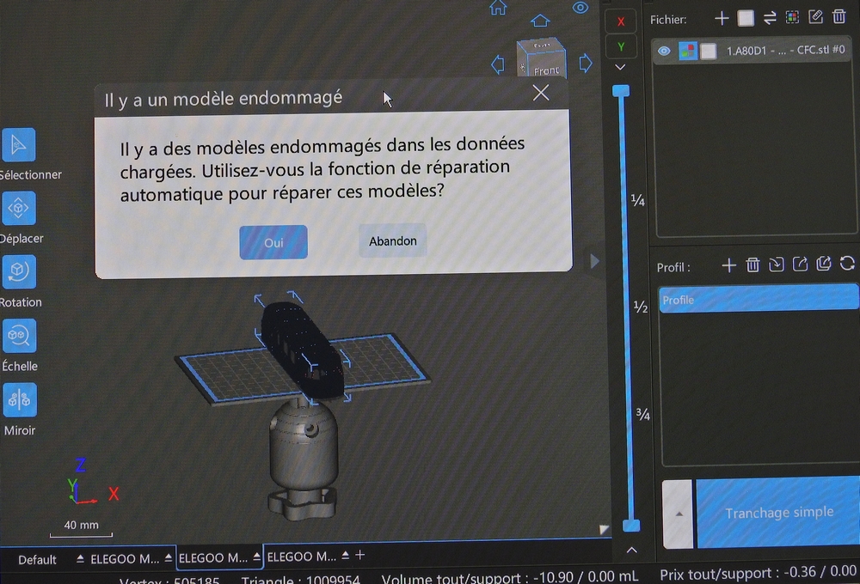Click the Triangle count in status bar
The height and width of the screenshot is (584, 860).
click(x=300, y=579)
